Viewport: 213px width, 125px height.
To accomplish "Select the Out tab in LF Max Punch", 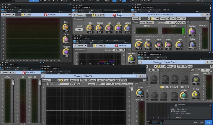I will pyautogui.click(x=192, y=70).
